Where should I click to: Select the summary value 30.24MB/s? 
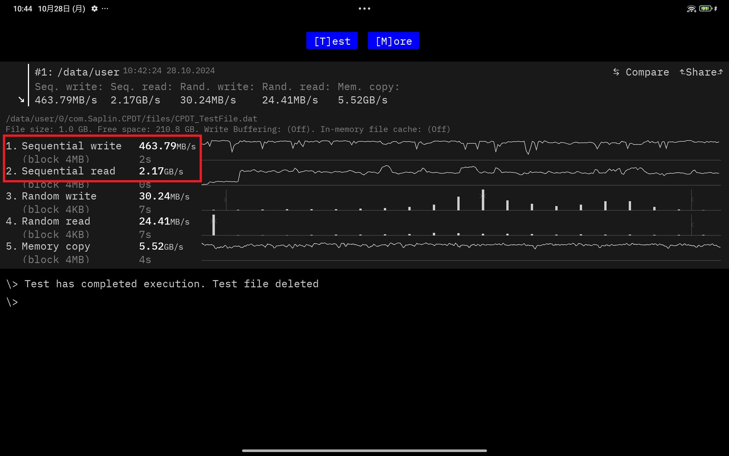coord(208,100)
